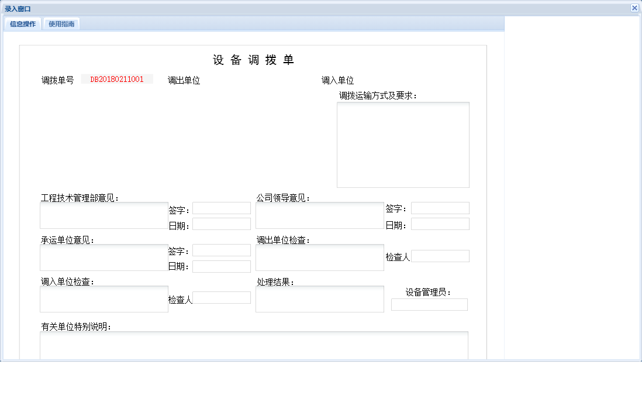Click the 调拨单号 field showing DB20180211001
The height and width of the screenshot is (402, 642).
117,78
